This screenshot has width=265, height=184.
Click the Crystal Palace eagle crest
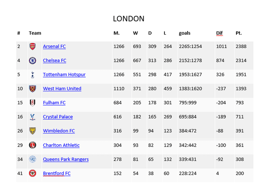pos(32,117)
